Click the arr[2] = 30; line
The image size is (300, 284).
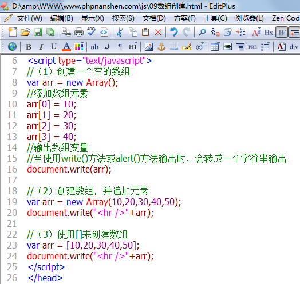52,126
